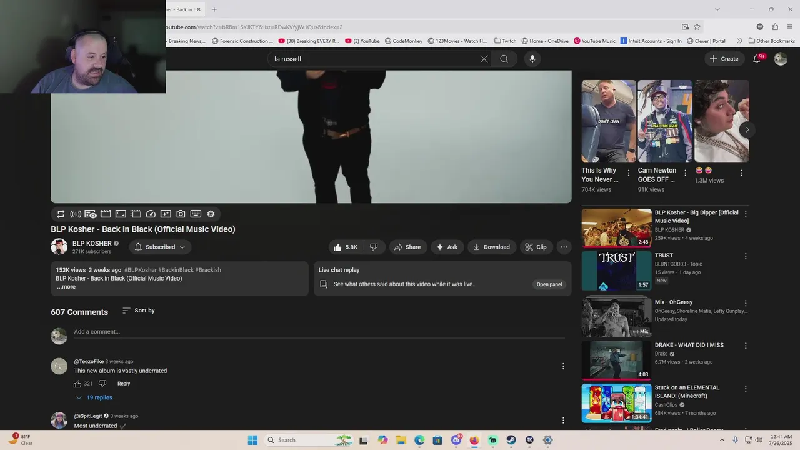
Task: Open Discord from the taskbar
Action: pyautogui.click(x=456, y=440)
